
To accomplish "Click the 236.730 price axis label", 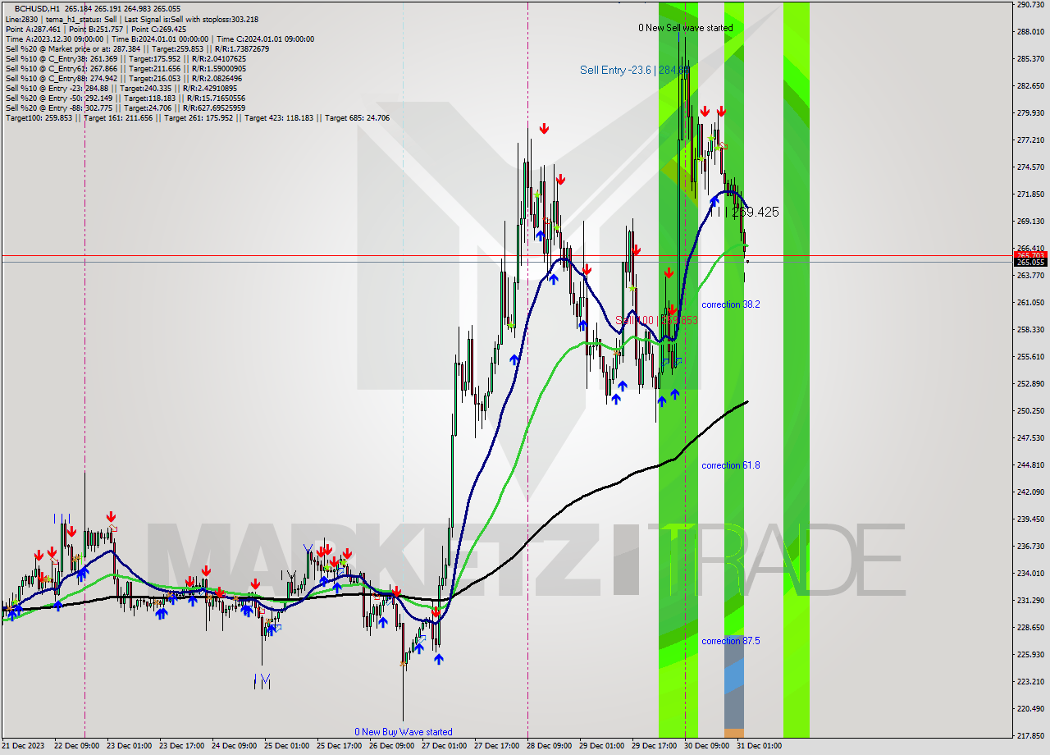I will coord(1030,546).
